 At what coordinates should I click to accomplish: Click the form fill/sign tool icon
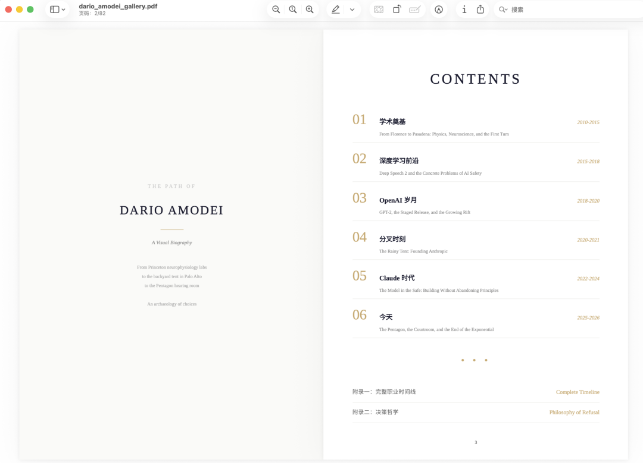[x=415, y=10]
